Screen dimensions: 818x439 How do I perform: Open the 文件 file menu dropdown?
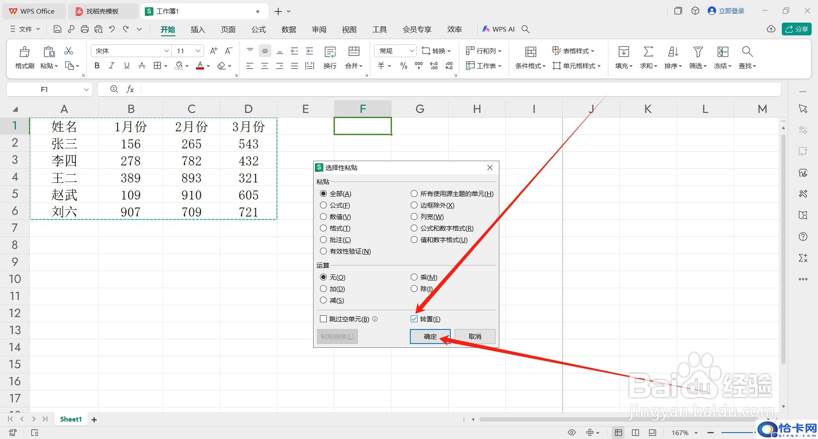pyautogui.click(x=25, y=29)
